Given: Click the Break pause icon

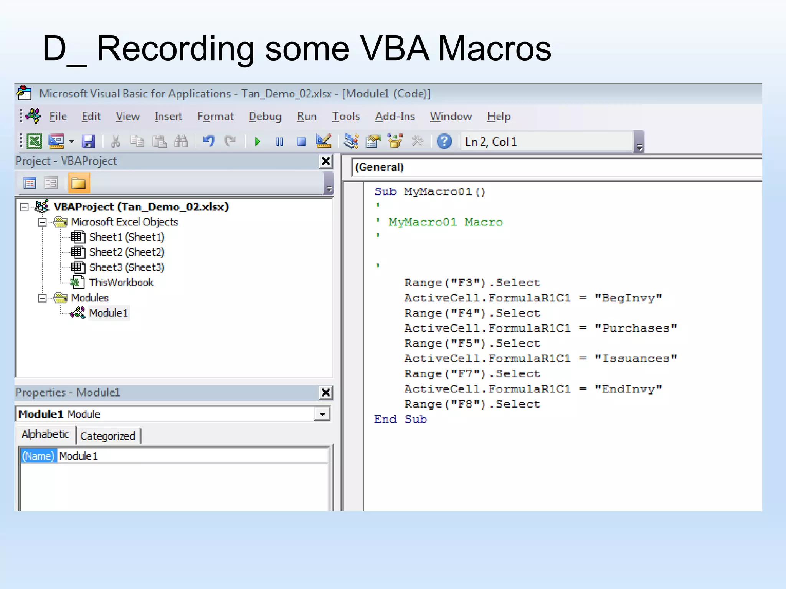Looking at the screenshot, I should pos(280,142).
